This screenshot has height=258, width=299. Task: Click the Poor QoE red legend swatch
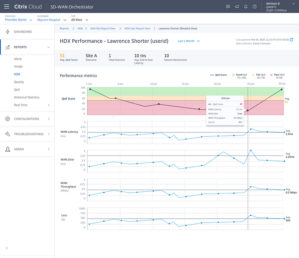(272, 75)
